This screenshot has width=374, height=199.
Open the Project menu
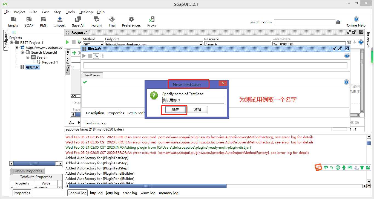click(19, 12)
